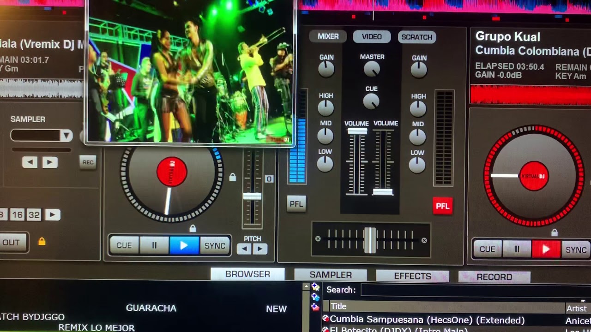Toggle the red right deck PFL button
The image size is (591, 332).
[442, 206]
